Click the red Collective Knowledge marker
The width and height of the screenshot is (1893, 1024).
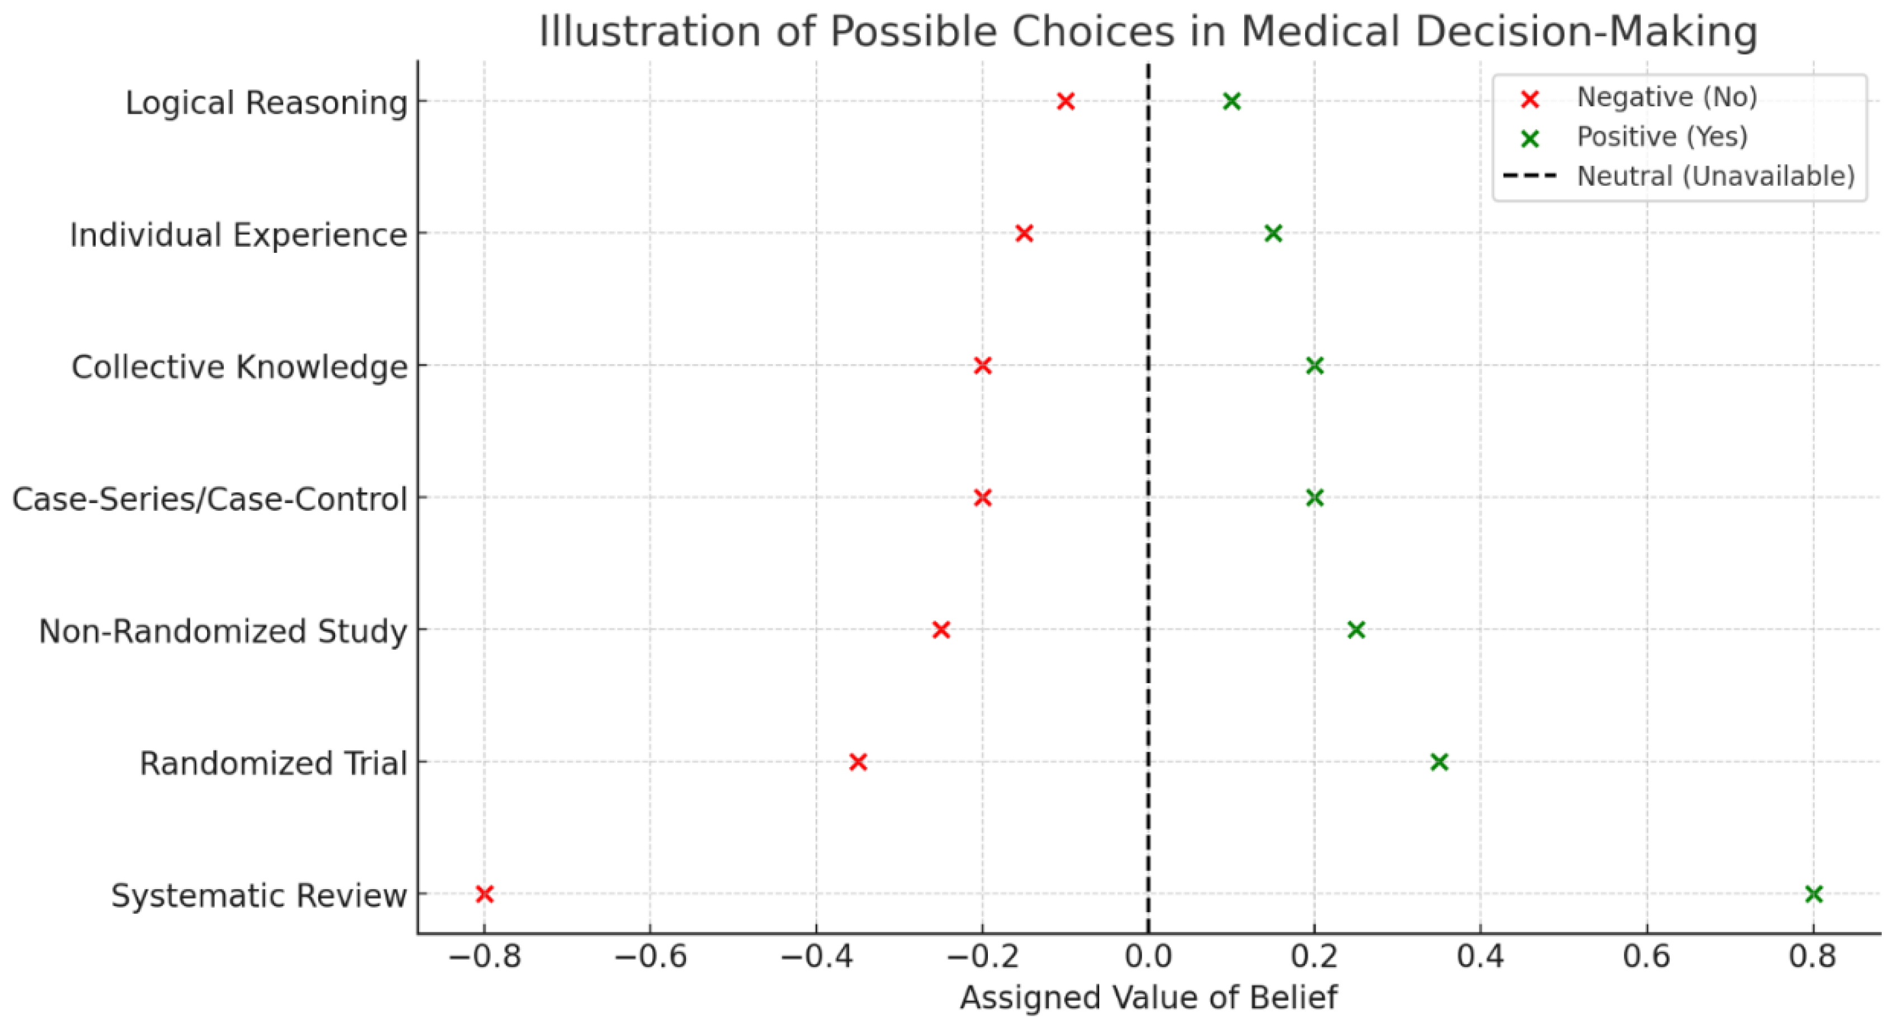pyautogui.click(x=982, y=365)
